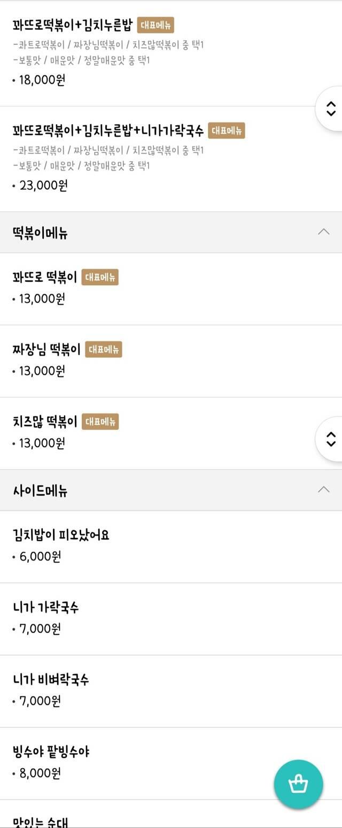Image resolution: width=342 pixels, height=828 pixels.
Task: Tap 대표메뉴 badge next to 치즈많 떡볶이
Action: pyautogui.click(x=100, y=422)
